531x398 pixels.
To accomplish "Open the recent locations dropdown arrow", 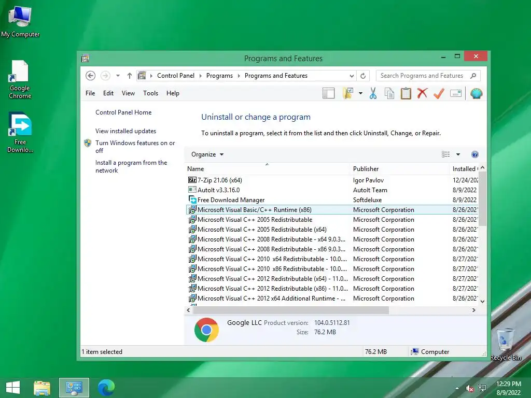I will [118, 76].
